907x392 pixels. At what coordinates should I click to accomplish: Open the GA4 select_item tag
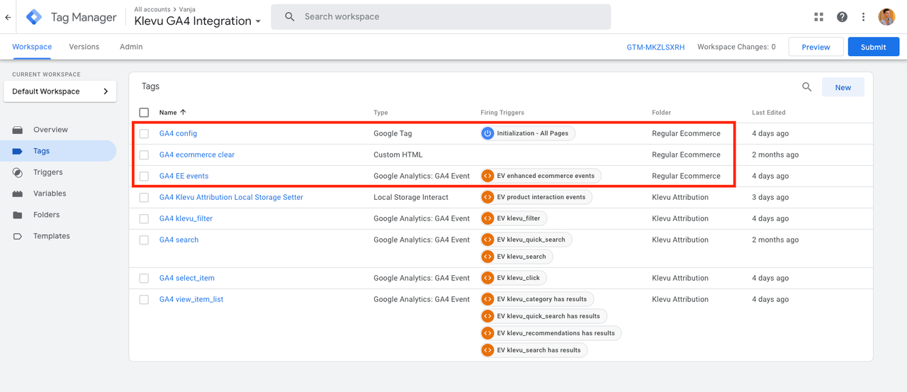click(x=187, y=278)
